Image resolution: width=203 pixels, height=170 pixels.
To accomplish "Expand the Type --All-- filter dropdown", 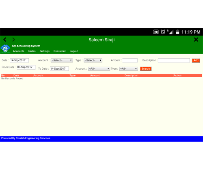I will pos(128,69).
